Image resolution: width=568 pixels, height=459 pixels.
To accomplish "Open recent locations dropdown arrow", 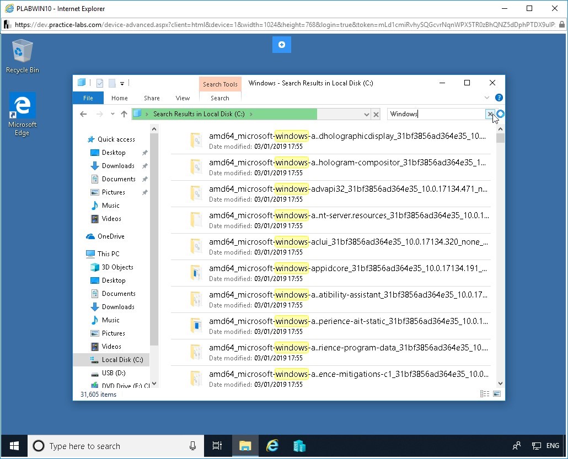I will [x=112, y=114].
